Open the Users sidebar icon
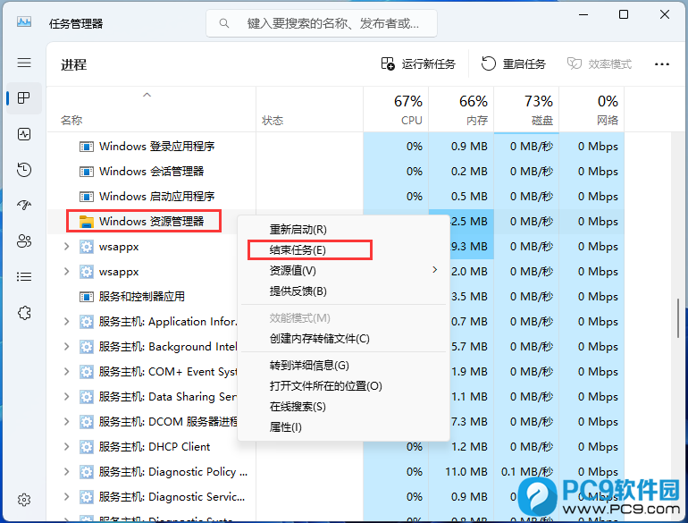 pos(24,241)
